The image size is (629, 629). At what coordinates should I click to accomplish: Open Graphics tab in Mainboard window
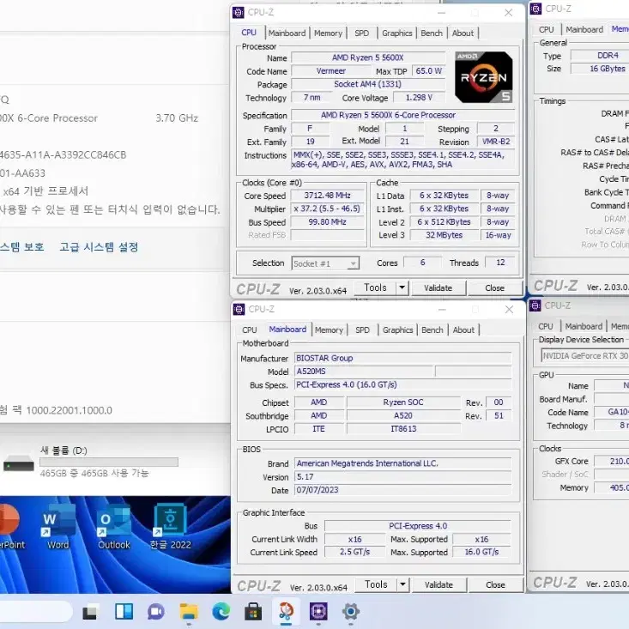397,330
